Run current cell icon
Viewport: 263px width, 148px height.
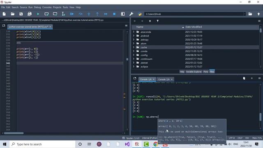click(x=46, y=14)
